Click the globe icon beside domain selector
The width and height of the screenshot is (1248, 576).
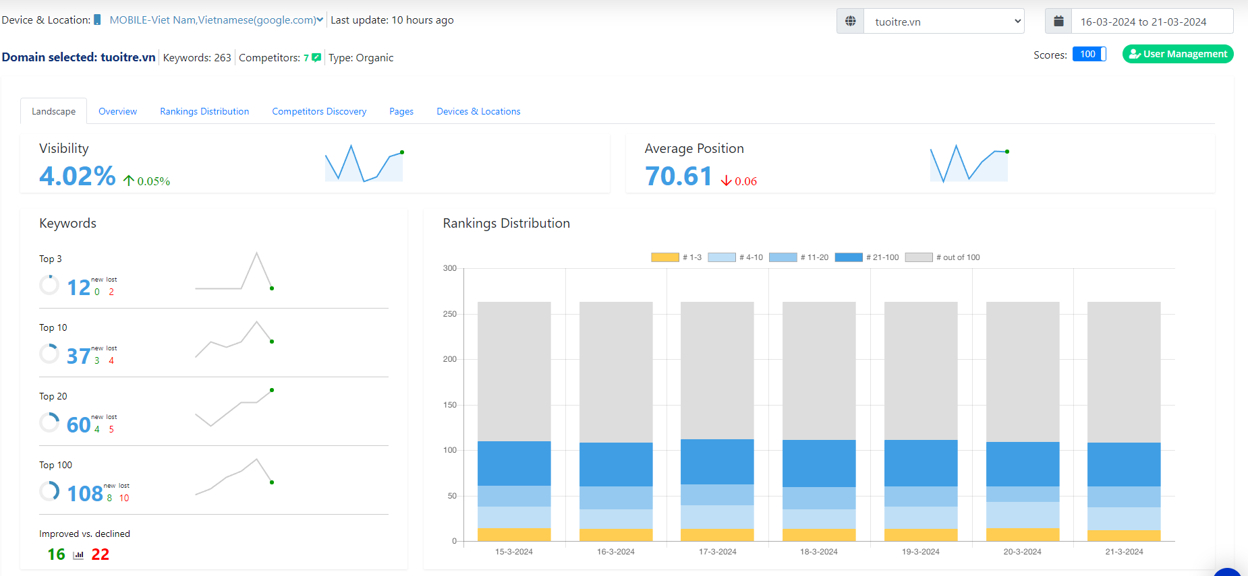[x=851, y=21]
